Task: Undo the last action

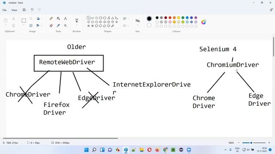Action: [x=32, y=10]
